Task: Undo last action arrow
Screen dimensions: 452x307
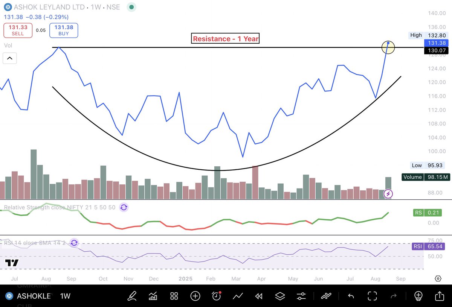Action: click(x=351, y=296)
